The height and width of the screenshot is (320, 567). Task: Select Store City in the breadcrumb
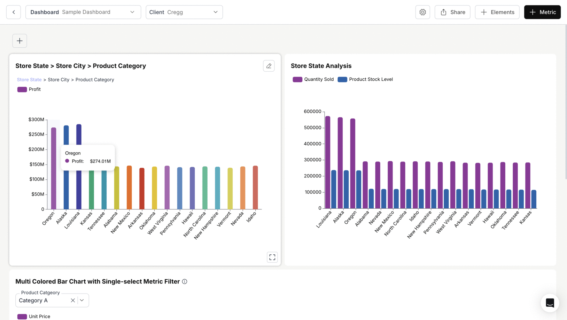(x=58, y=80)
